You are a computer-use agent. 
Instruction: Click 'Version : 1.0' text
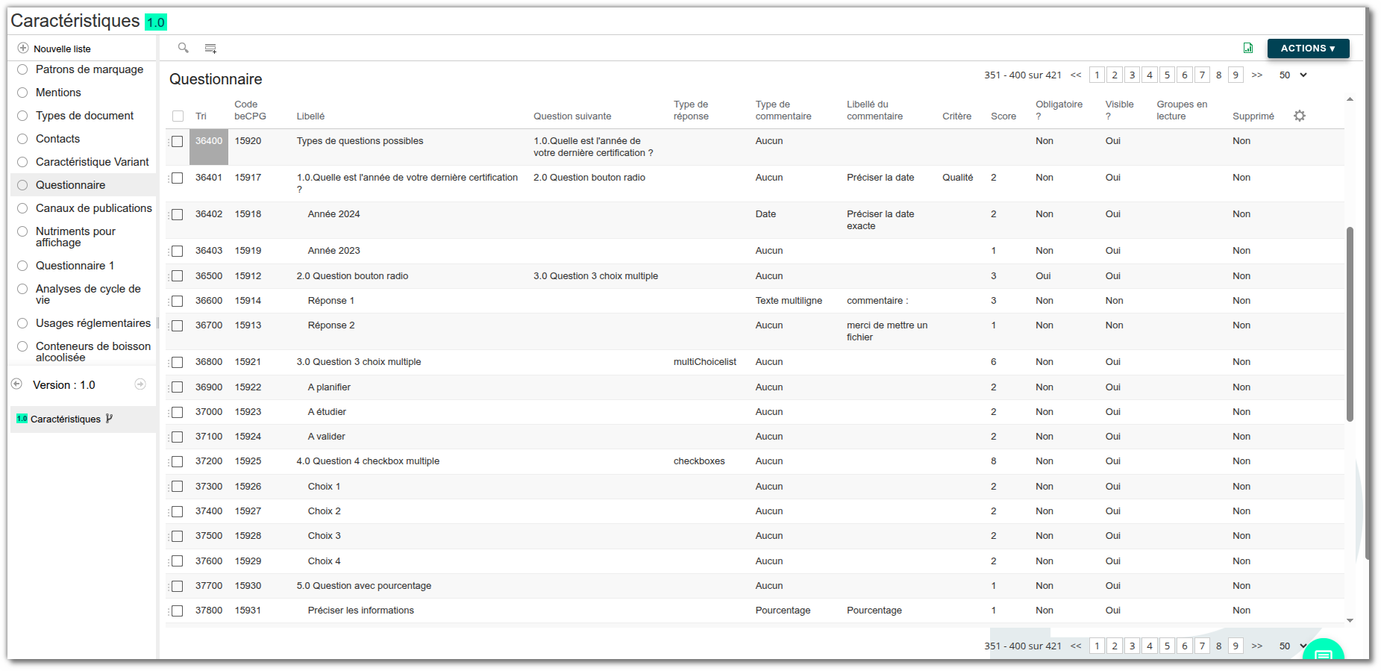pyautogui.click(x=64, y=385)
